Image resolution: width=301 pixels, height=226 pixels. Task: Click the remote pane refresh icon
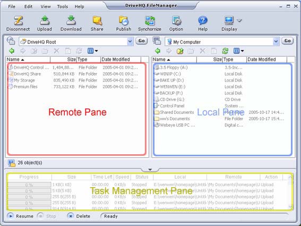pos(79,51)
